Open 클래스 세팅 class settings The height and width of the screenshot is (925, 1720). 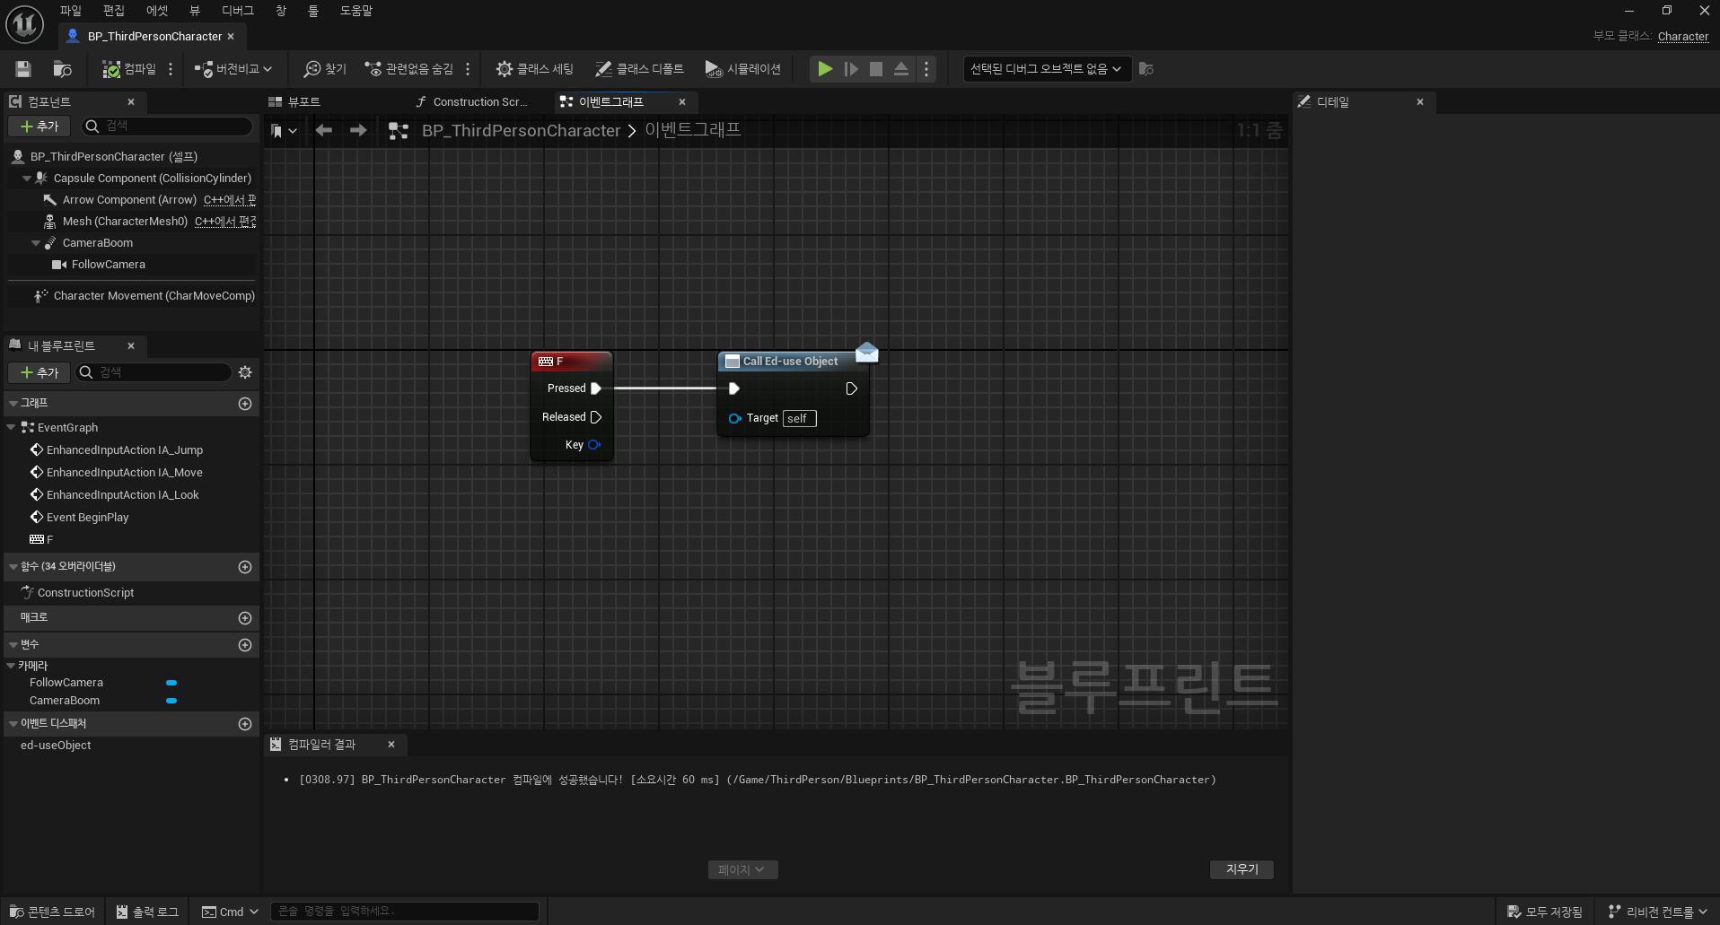(x=535, y=69)
